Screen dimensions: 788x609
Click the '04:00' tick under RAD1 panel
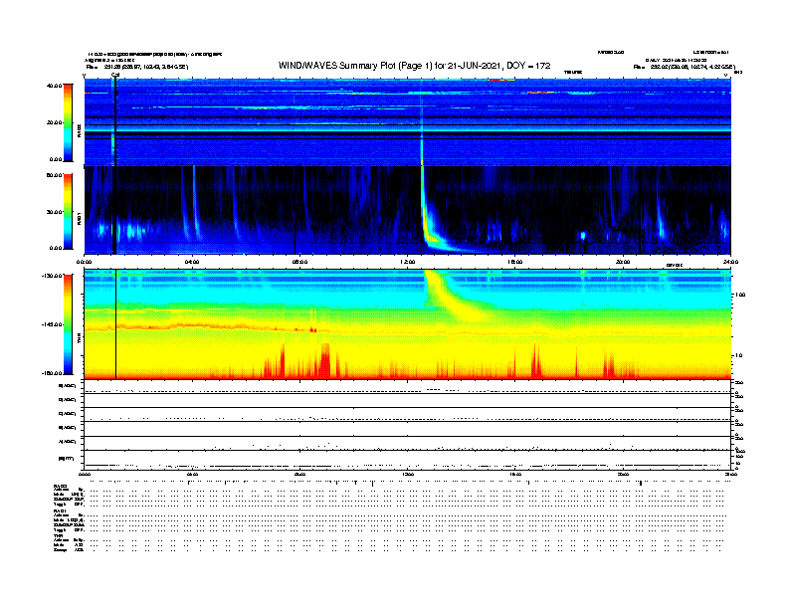coord(192,262)
